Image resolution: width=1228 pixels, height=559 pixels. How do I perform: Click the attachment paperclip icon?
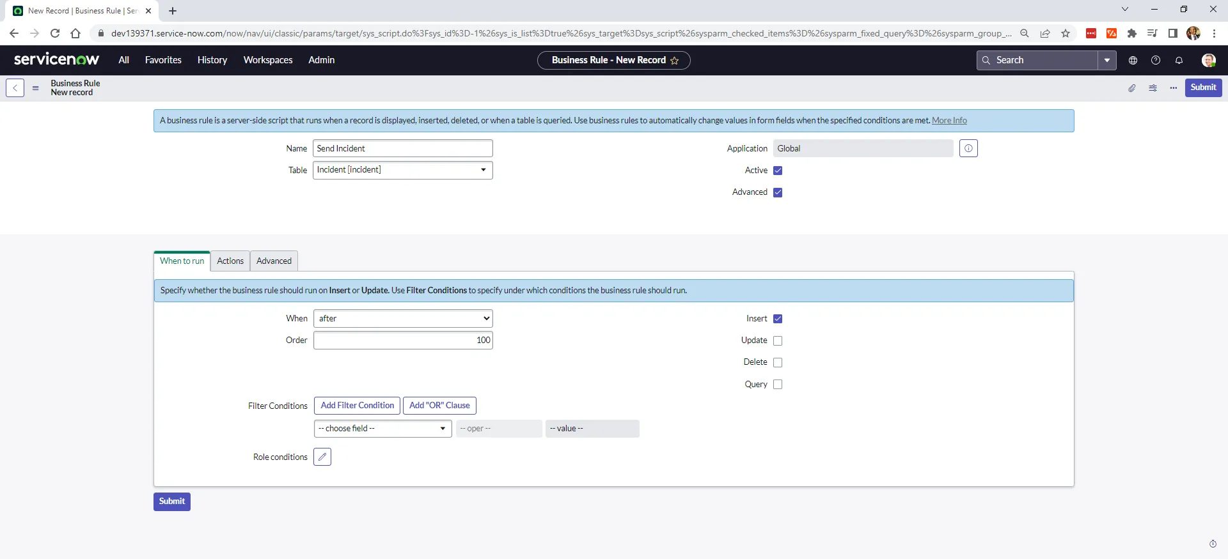[x=1132, y=88]
